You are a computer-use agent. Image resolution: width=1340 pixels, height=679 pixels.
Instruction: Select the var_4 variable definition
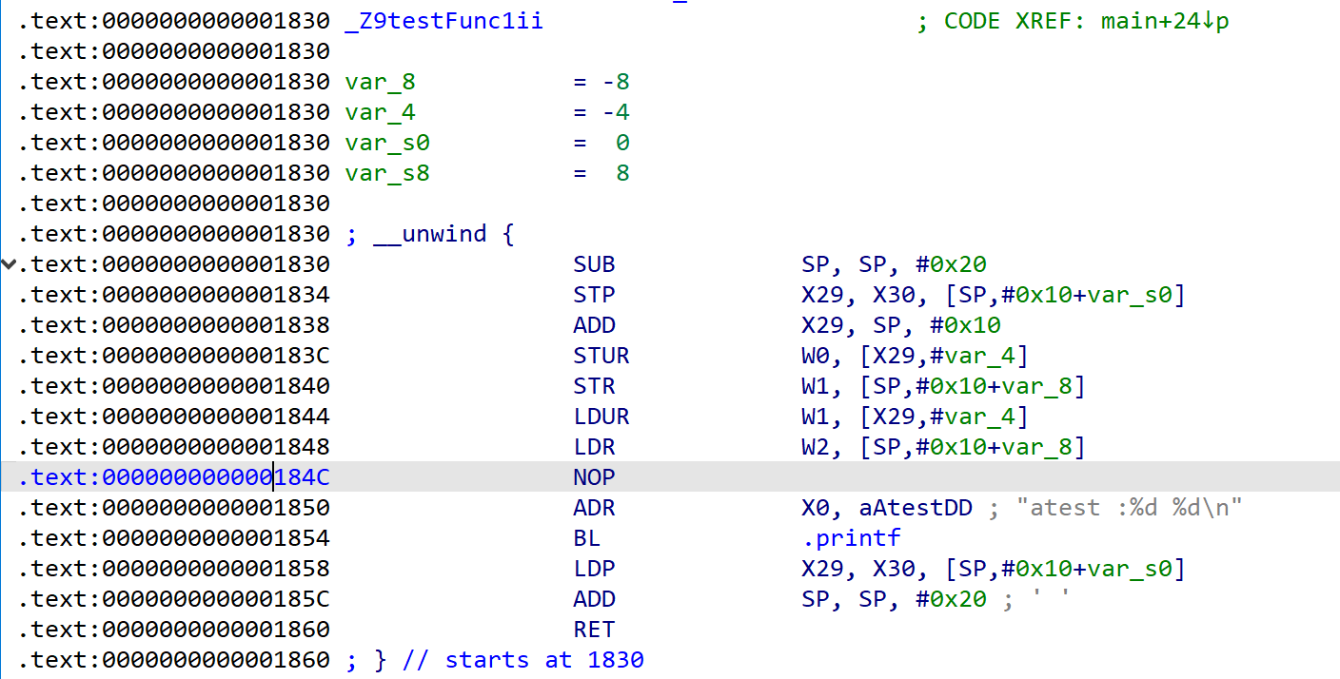click(x=381, y=112)
